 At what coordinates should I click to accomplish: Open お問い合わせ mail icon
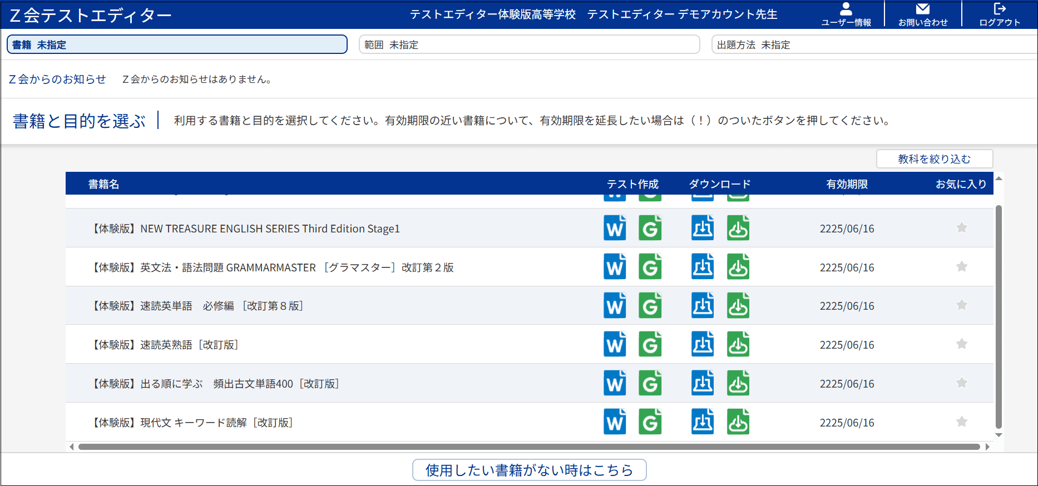click(922, 14)
